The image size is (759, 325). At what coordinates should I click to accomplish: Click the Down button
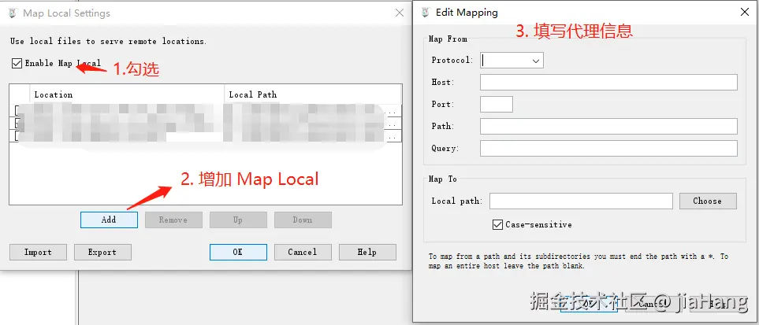pyautogui.click(x=303, y=220)
